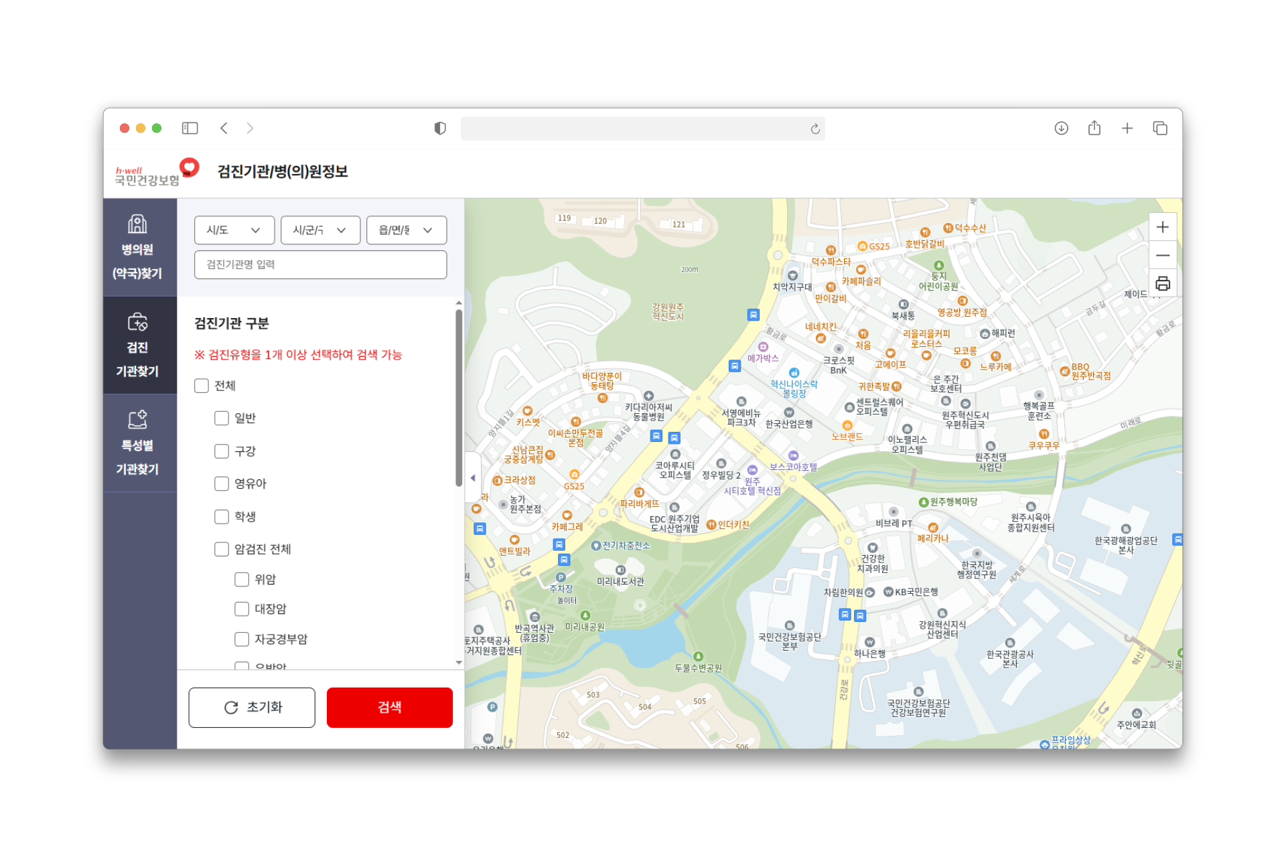
Task: Click the 검진기관명 입력 text field
Action: tap(320, 264)
